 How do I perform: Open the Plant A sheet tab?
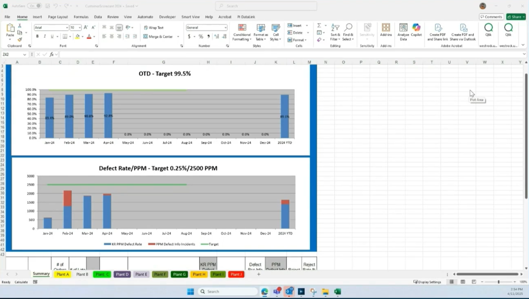click(63, 274)
